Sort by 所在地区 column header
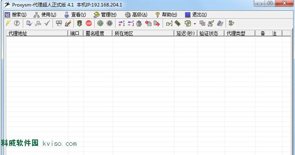This screenshot has width=295, height=155. tap(143, 34)
